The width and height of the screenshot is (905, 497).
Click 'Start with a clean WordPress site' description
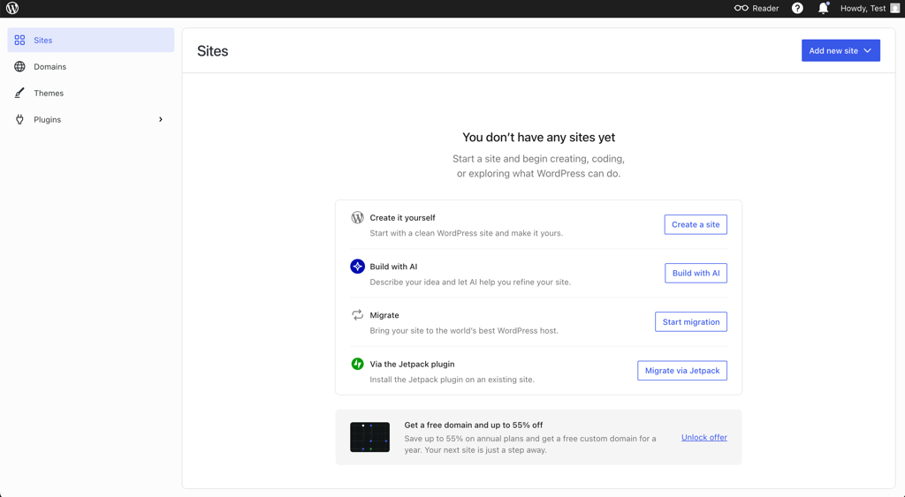tap(467, 233)
